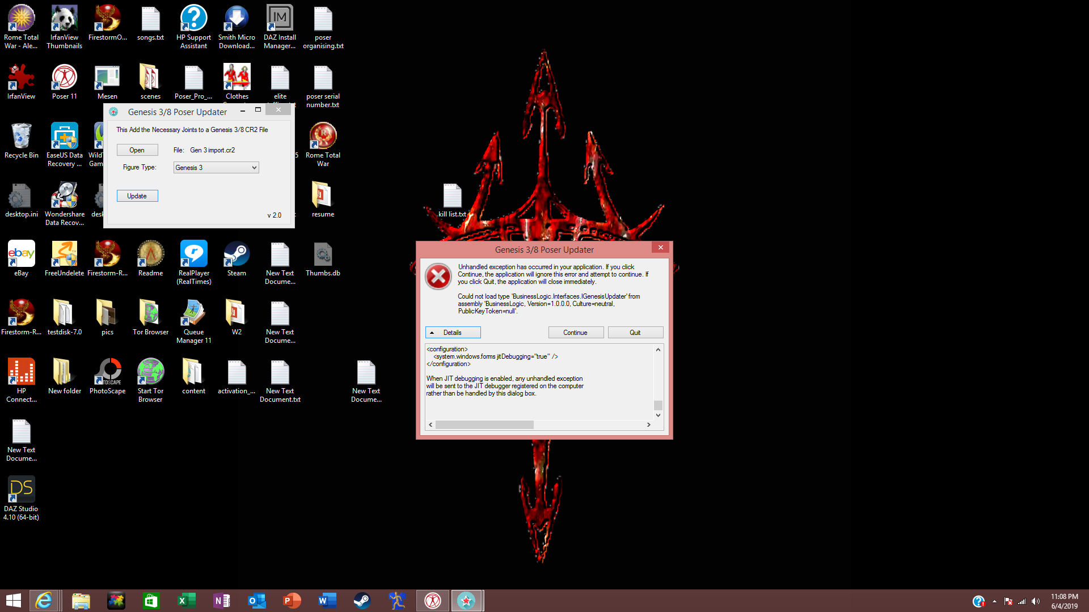1089x612 pixels.
Task: Launch Poser 11 from the desktop
Action: point(65,82)
